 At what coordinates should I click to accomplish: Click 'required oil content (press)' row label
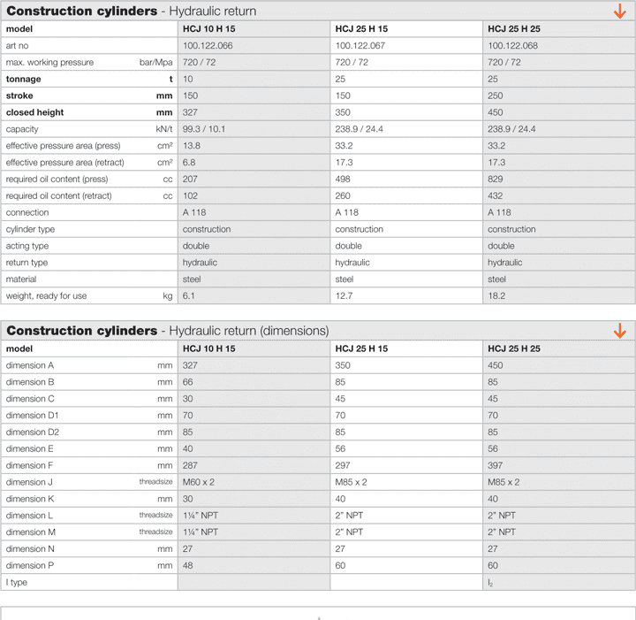click(57, 180)
